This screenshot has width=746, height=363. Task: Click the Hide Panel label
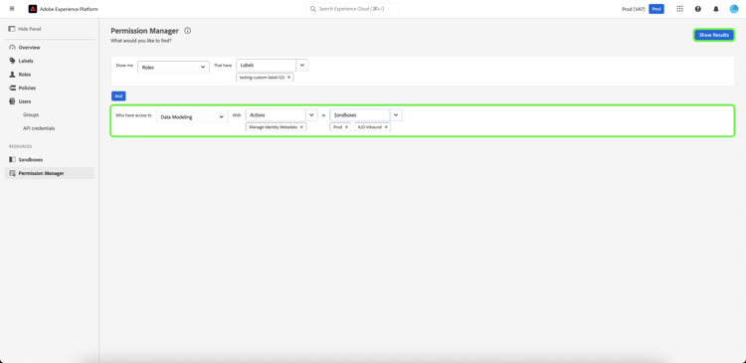[30, 29]
